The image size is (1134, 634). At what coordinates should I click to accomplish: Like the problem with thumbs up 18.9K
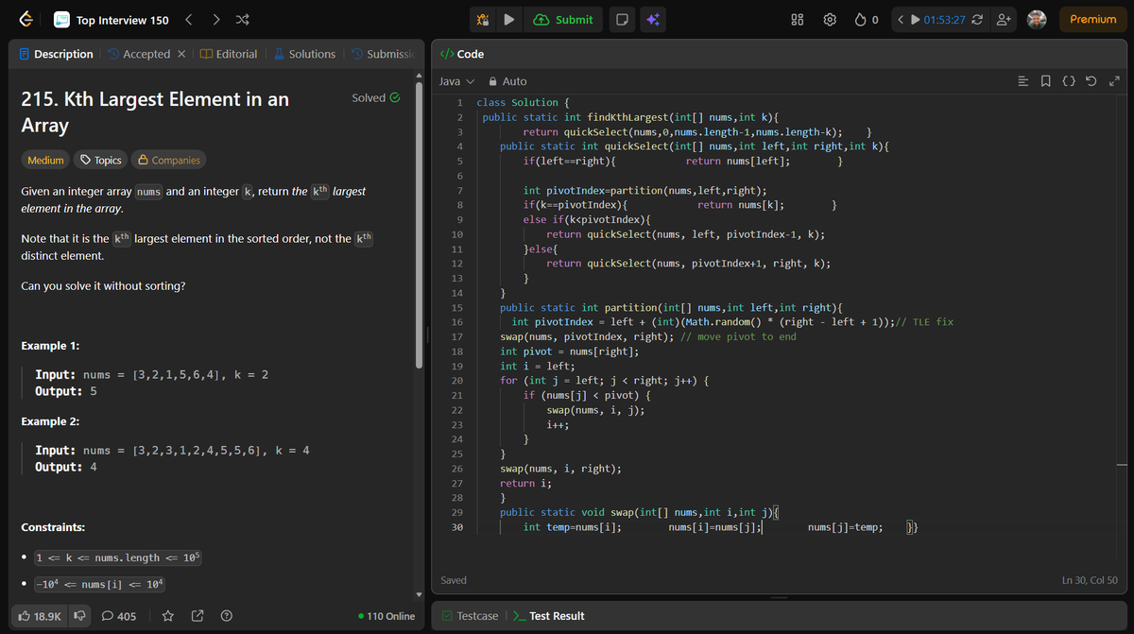[40, 616]
